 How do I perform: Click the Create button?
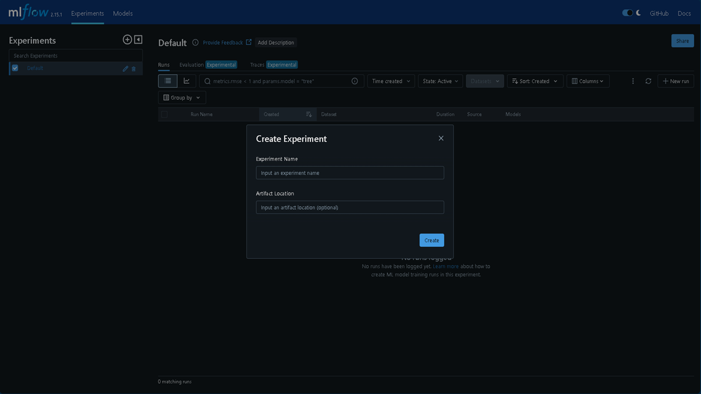pyautogui.click(x=432, y=240)
